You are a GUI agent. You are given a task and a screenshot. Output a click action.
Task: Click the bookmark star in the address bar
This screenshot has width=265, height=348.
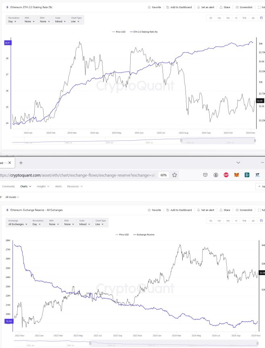pos(175,175)
